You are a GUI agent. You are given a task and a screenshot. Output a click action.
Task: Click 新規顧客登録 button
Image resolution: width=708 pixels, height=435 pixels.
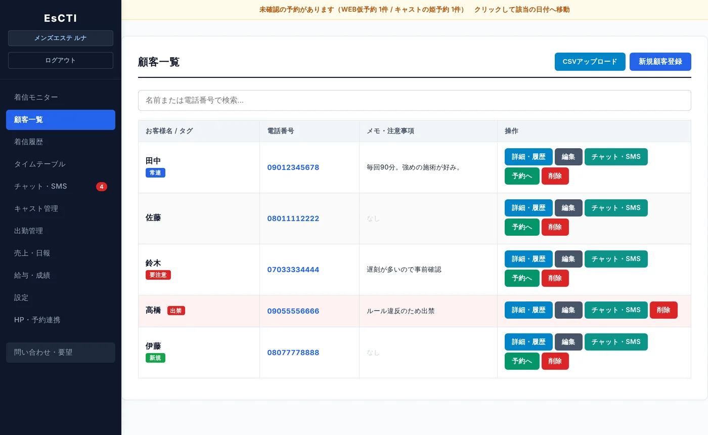point(660,62)
